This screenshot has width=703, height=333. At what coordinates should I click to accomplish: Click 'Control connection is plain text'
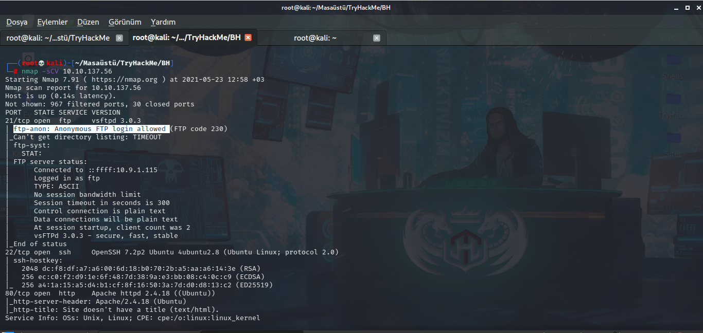100,211
